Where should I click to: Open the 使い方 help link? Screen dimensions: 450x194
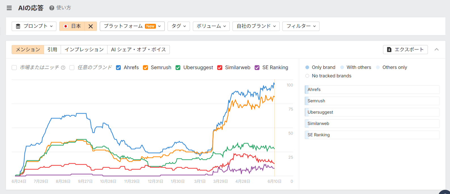(64, 8)
